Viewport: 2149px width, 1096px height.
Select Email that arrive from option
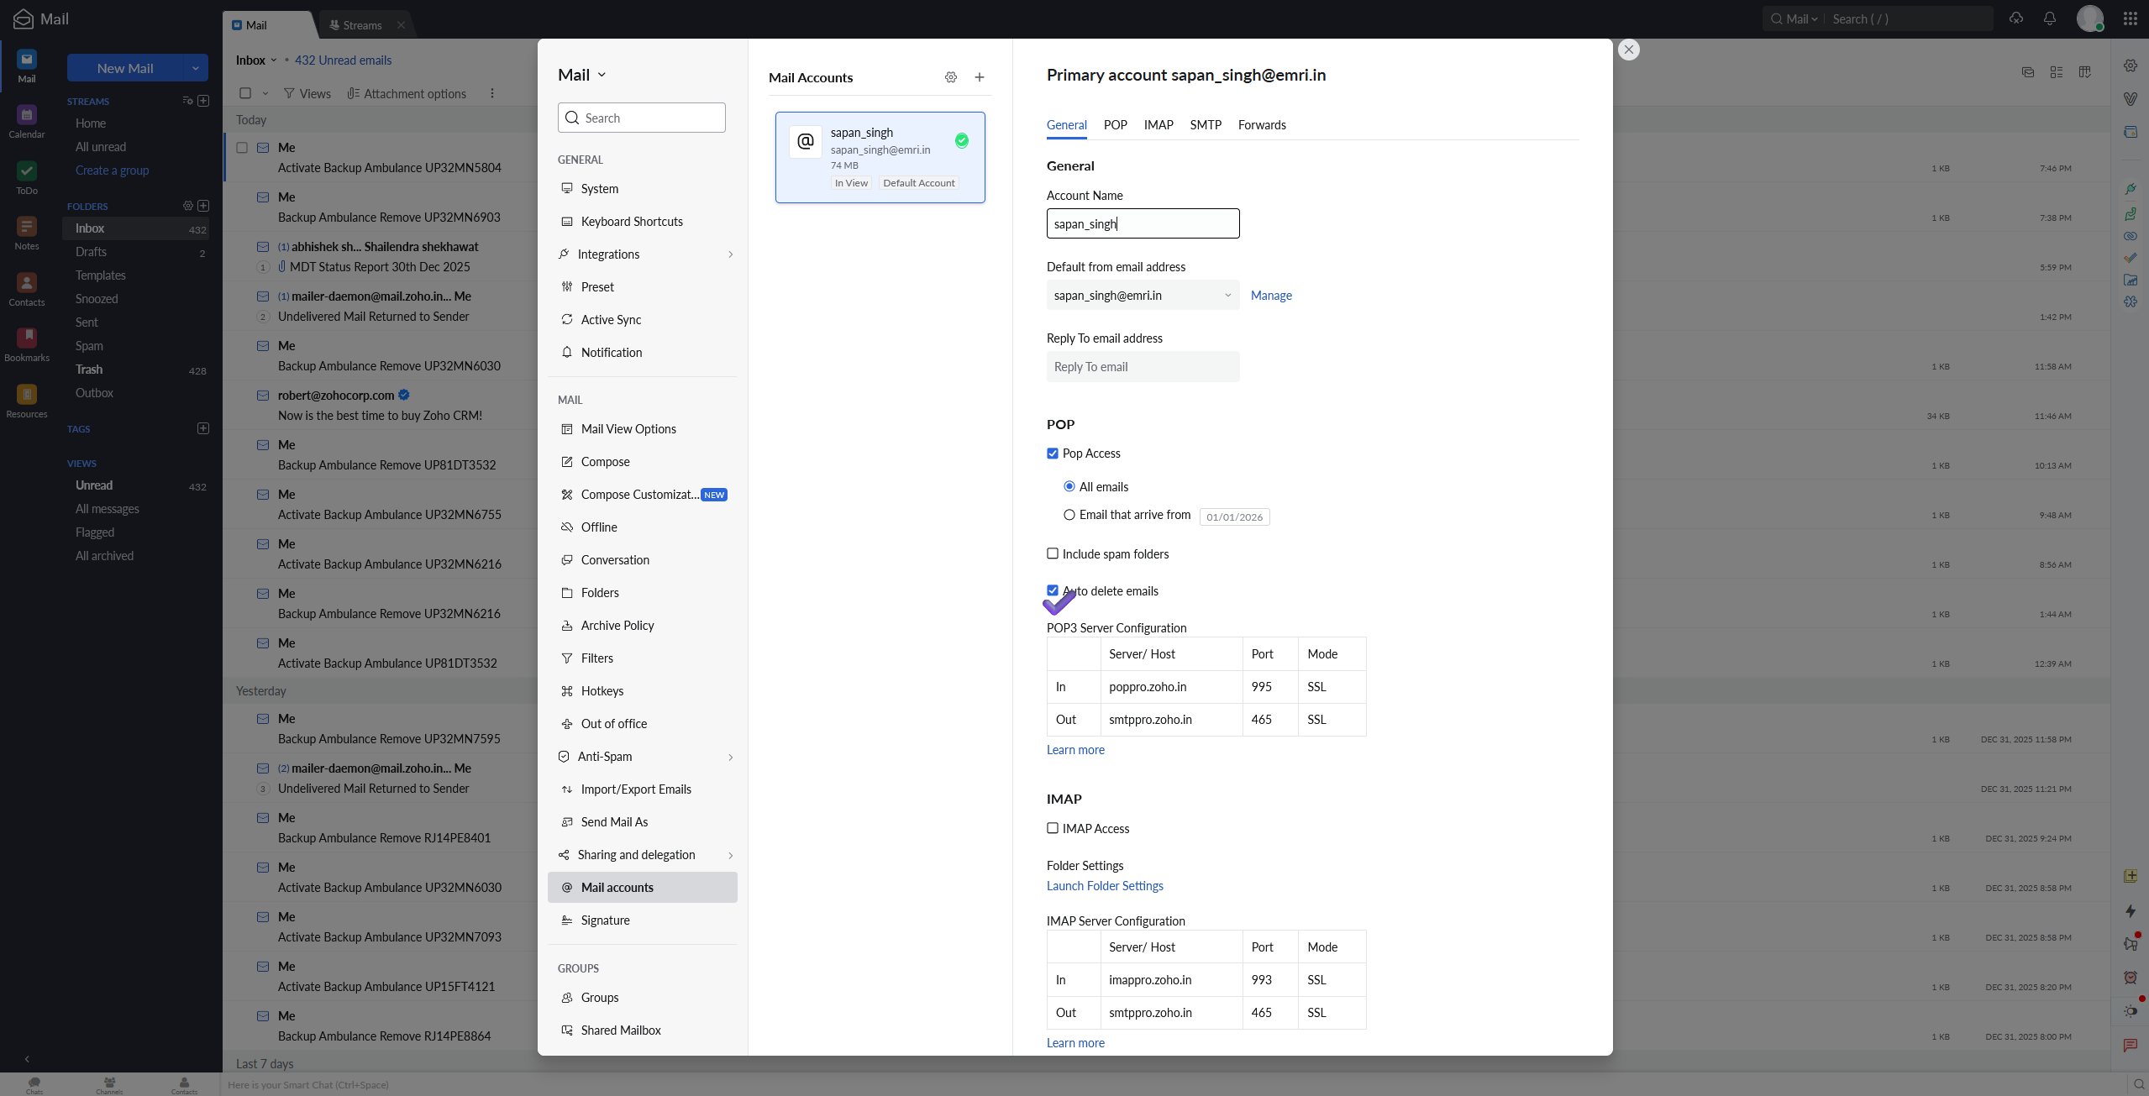point(1069,515)
